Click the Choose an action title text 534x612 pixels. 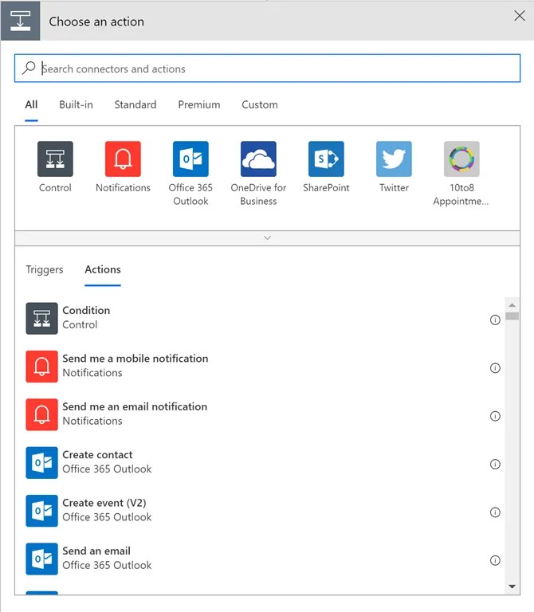[96, 22]
